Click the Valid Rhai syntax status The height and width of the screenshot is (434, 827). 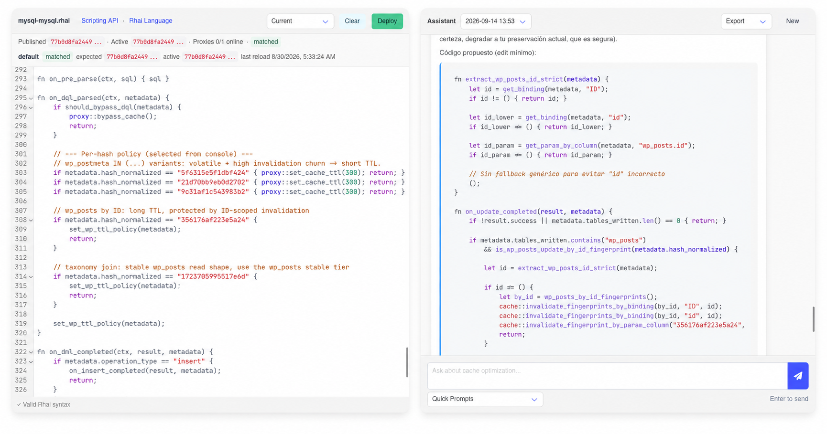click(x=44, y=404)
